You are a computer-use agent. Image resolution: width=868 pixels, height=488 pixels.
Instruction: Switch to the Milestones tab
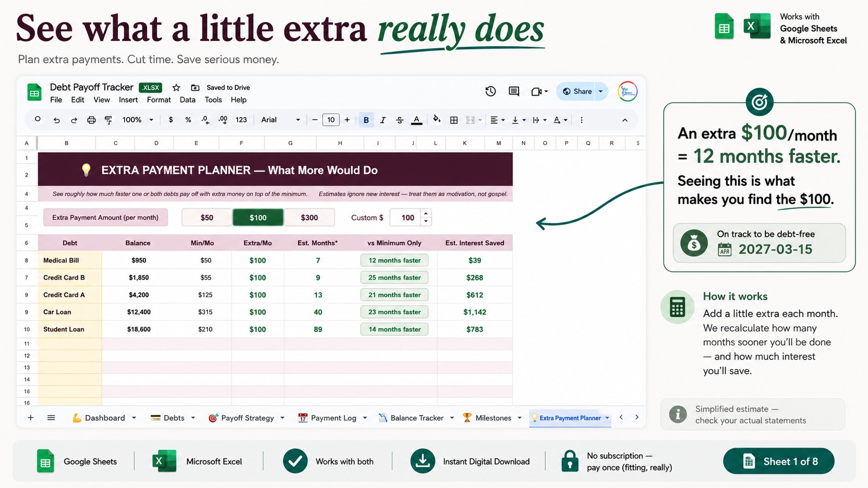(x=492, y=417)
